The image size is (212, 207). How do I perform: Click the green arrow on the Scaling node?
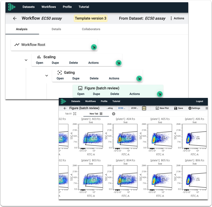(119, 63)
